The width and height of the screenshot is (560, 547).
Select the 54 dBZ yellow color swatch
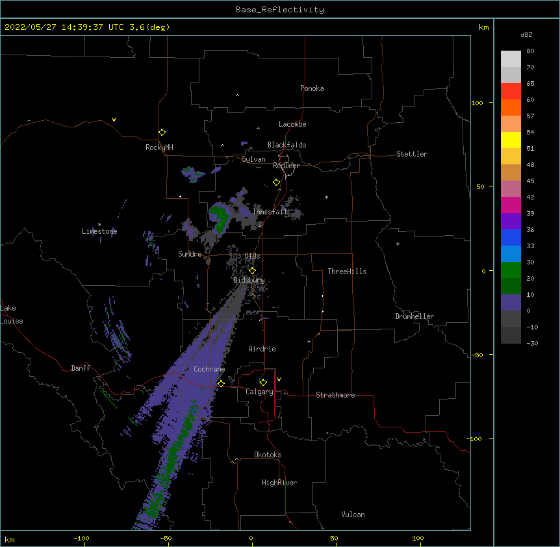coord(511,140)
